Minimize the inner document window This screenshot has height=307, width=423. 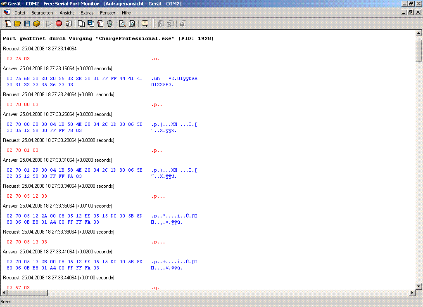coord(404,12)
